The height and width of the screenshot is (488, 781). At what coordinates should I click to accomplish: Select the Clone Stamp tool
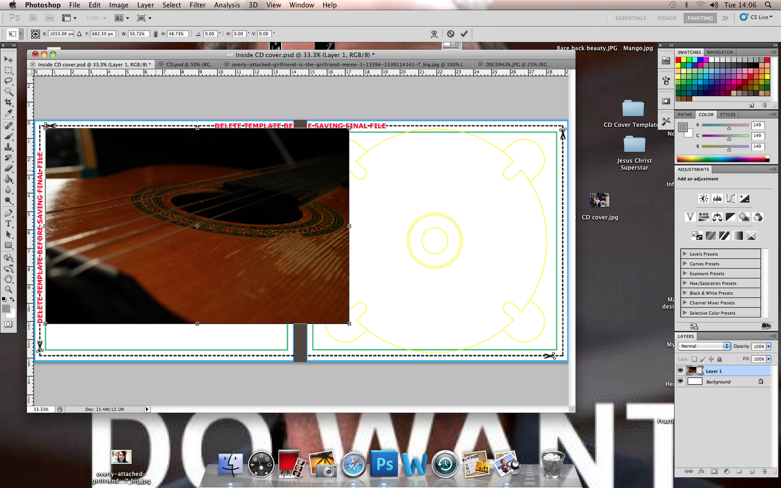(8, 146)
